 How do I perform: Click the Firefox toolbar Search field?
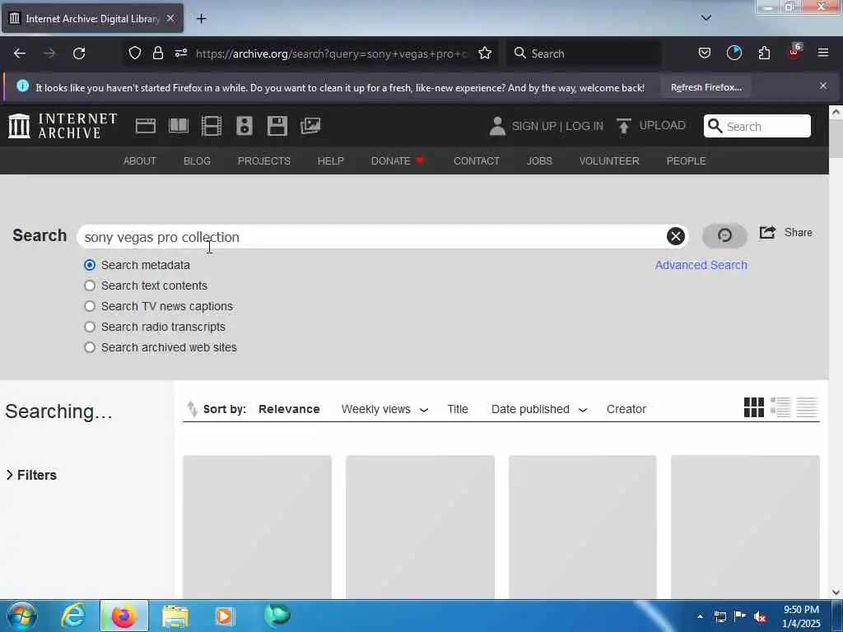pos(584,53)
